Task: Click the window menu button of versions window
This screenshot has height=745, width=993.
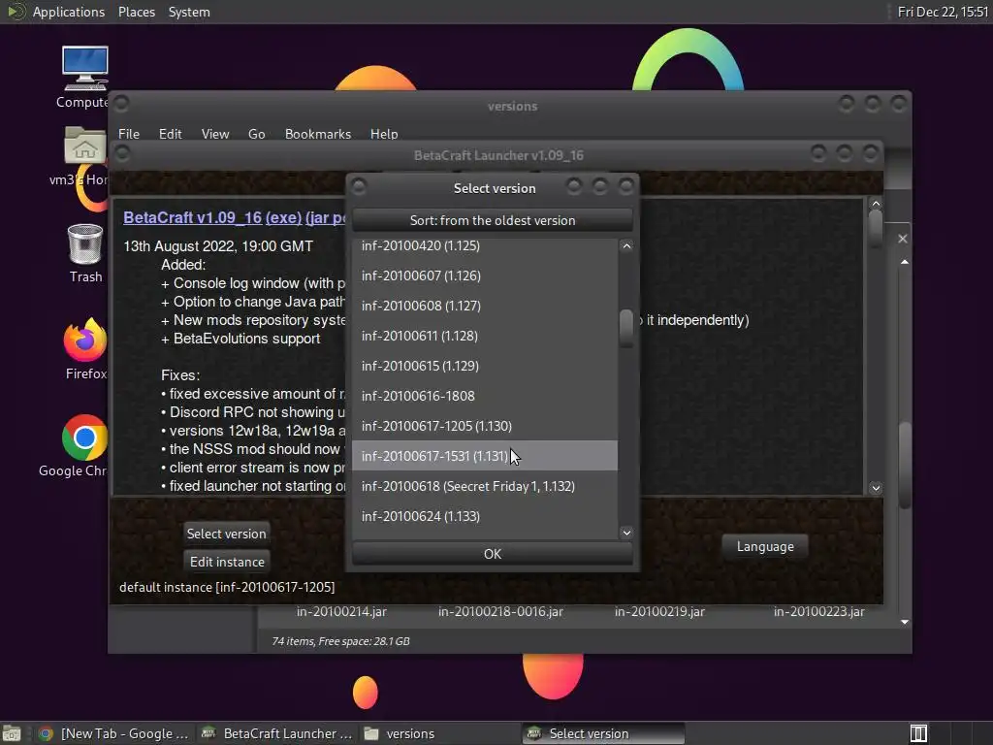Action: 121,103
